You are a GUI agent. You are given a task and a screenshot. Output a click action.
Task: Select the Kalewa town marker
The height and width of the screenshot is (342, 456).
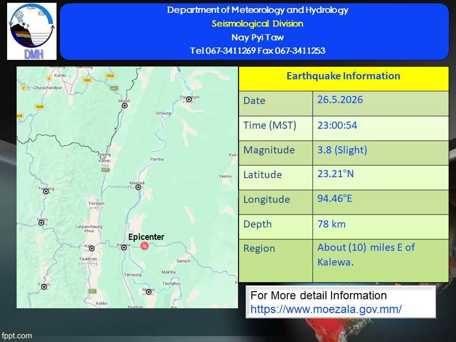tap(124, 247)
